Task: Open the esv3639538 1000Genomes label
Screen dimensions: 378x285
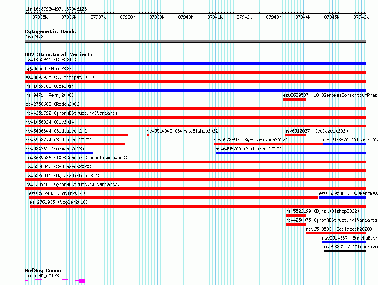Action: click(x=348, y=193)
